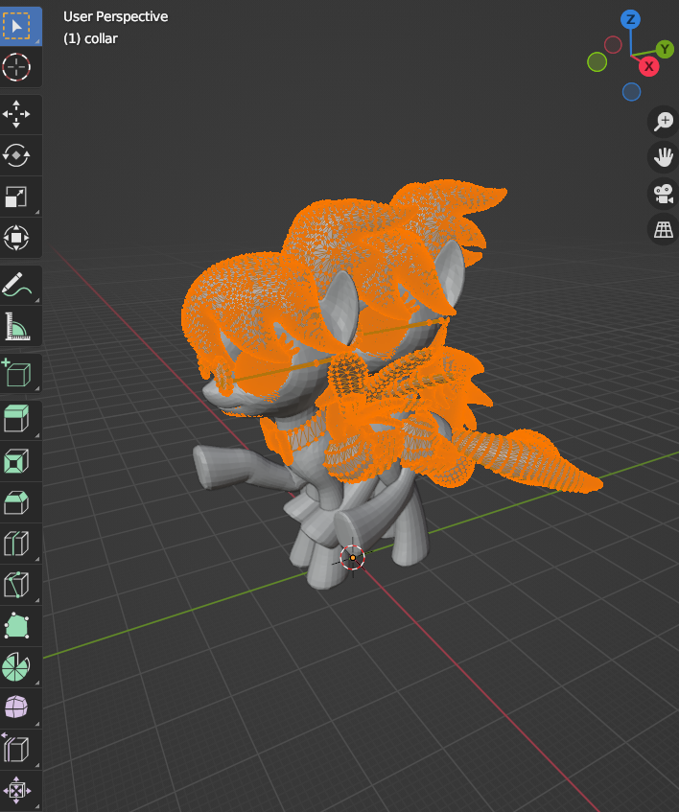Select the Loop Cut tool

tap(17, 544)
